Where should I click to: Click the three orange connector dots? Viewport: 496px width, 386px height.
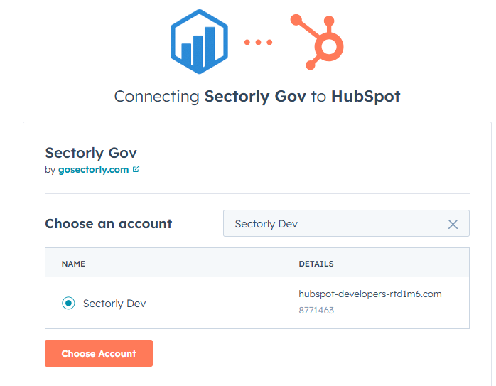[259, 43]
